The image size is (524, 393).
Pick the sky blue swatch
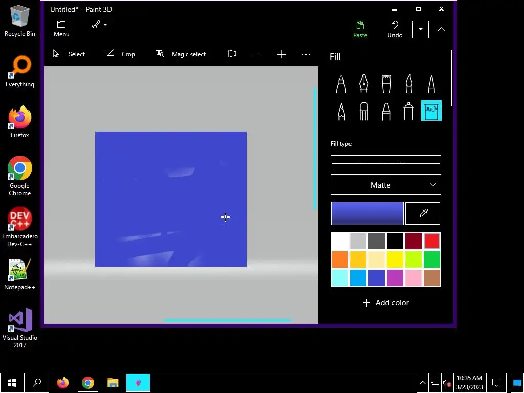[358, 278]
